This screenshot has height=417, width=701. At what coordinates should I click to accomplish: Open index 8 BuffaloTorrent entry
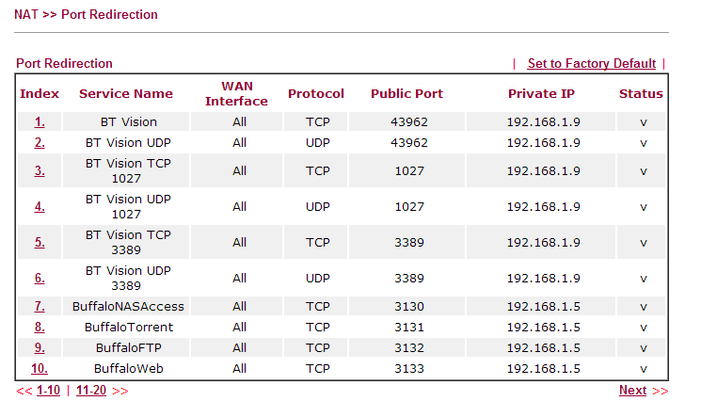click(40, 327)
